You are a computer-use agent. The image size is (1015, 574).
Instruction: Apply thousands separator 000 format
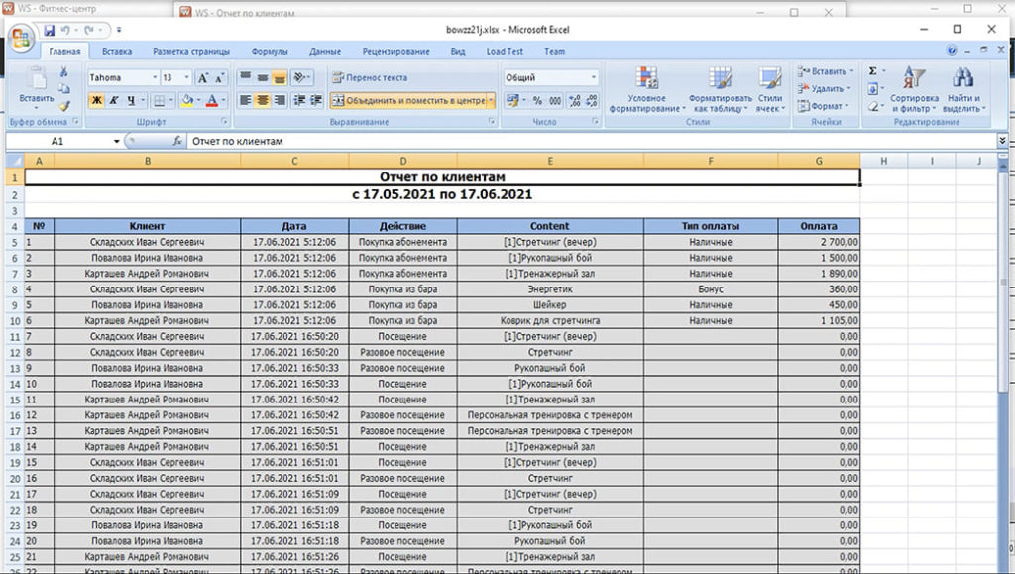[x=555, y=100]
